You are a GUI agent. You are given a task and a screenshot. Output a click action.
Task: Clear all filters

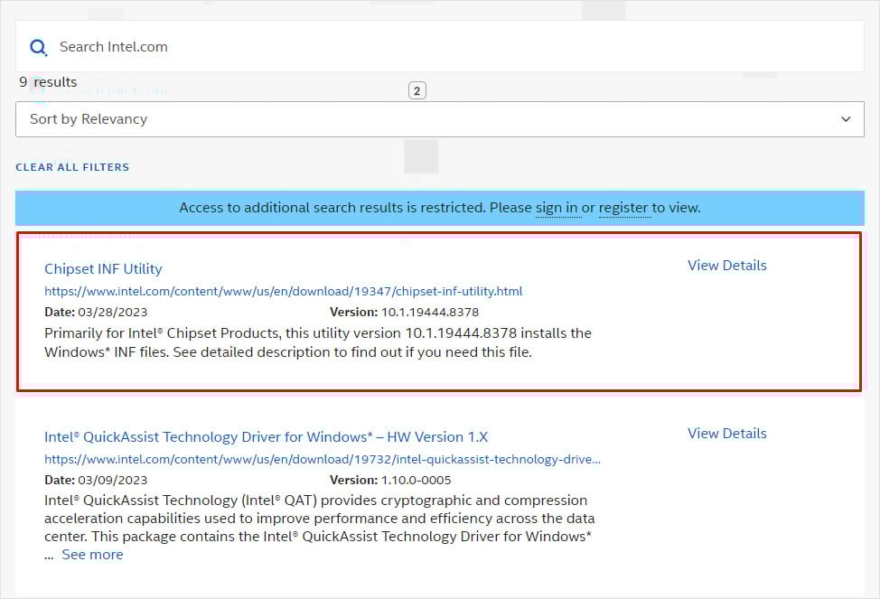point(72,167)
